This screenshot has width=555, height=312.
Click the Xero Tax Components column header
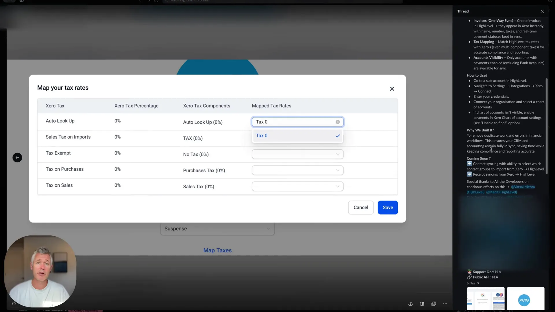(x=207, y=106)
